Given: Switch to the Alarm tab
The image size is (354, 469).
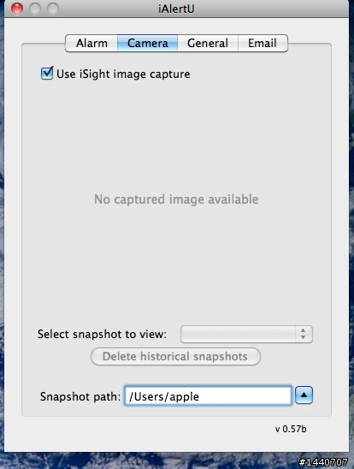Looking at the screenshot, I should [91, 43].
